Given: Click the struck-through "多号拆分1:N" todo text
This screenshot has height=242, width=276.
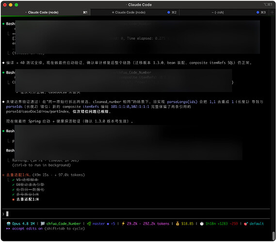Looking at the screenshot, I should click(x=28, y=195).
